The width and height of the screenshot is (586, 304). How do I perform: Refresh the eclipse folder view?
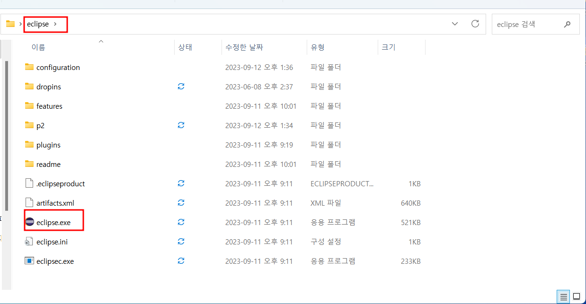coord(476,24)
